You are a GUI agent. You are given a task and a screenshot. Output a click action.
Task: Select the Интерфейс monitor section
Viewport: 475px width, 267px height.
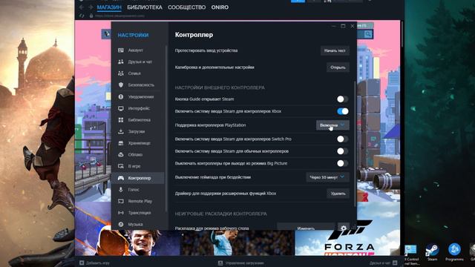point(138,108)
